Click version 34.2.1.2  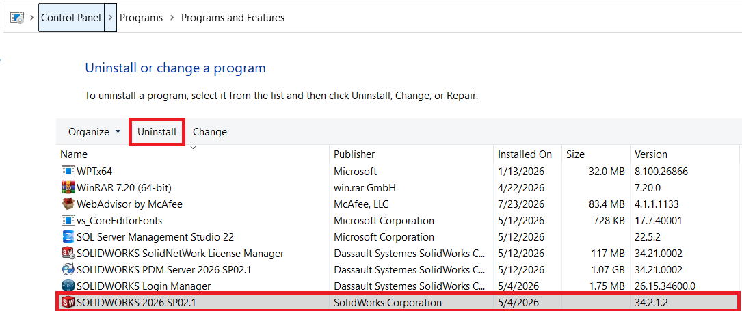pos(650,302)
